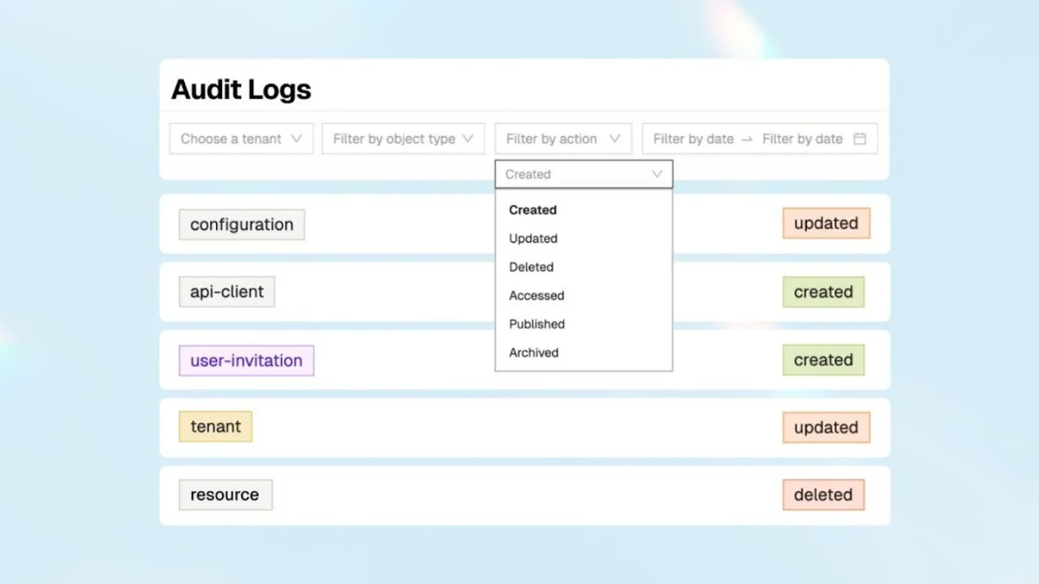Click the start Filter by date field
The image size is (1039, 584).
(x=692, y=139)
